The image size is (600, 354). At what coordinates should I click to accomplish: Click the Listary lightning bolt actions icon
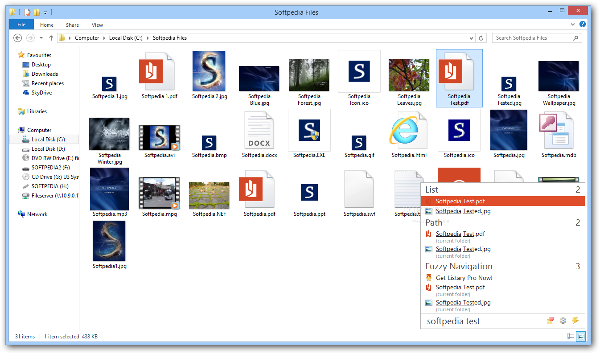[575, 321]
